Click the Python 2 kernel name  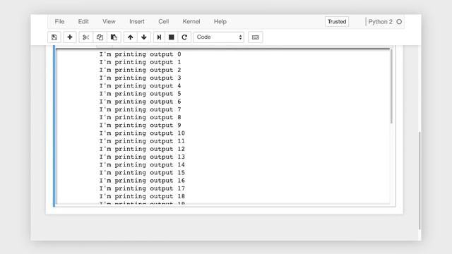380,22
